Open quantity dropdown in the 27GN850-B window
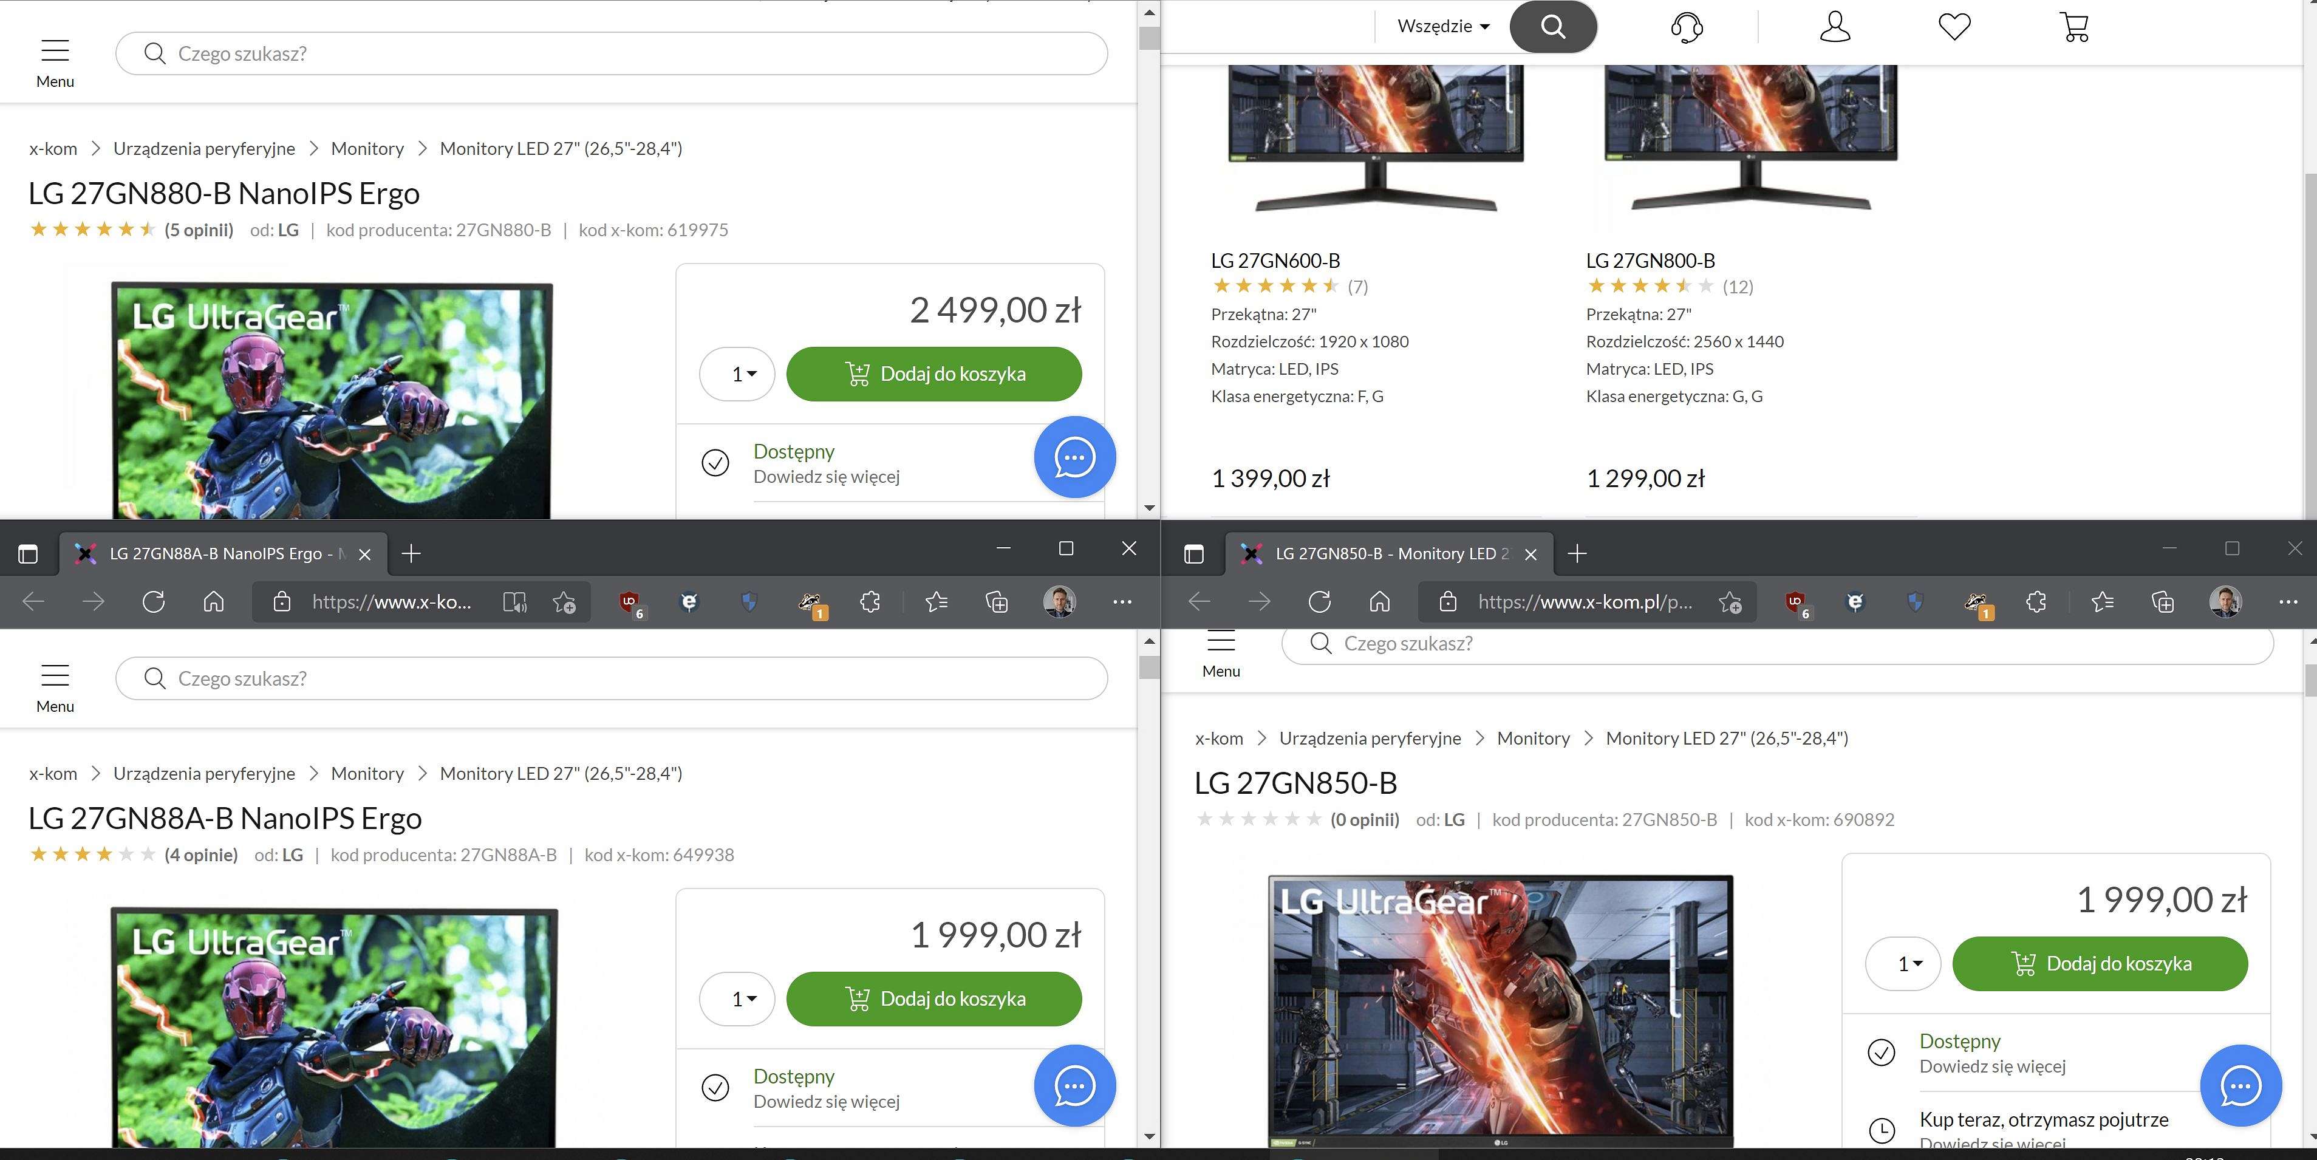This screenshot has width=2317, height=1160. (x=1903, y=964)
